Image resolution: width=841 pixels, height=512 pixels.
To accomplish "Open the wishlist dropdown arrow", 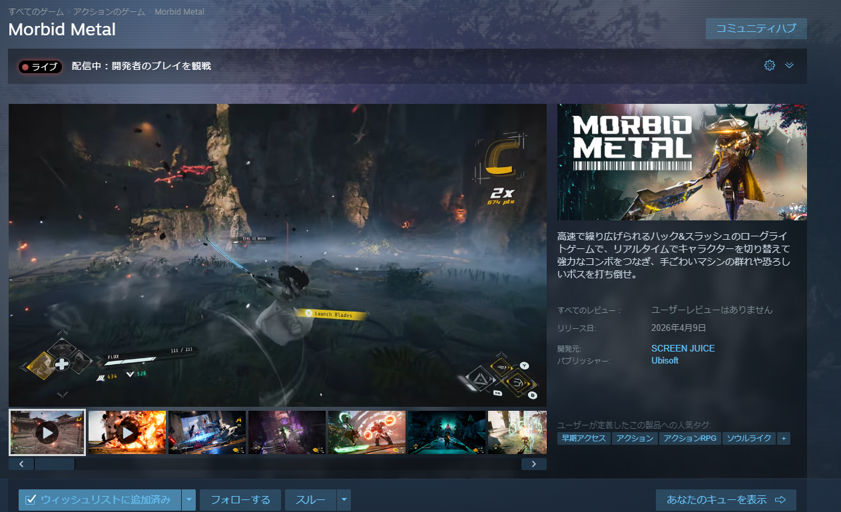I will pyautogui.click(x=190, y=499).
